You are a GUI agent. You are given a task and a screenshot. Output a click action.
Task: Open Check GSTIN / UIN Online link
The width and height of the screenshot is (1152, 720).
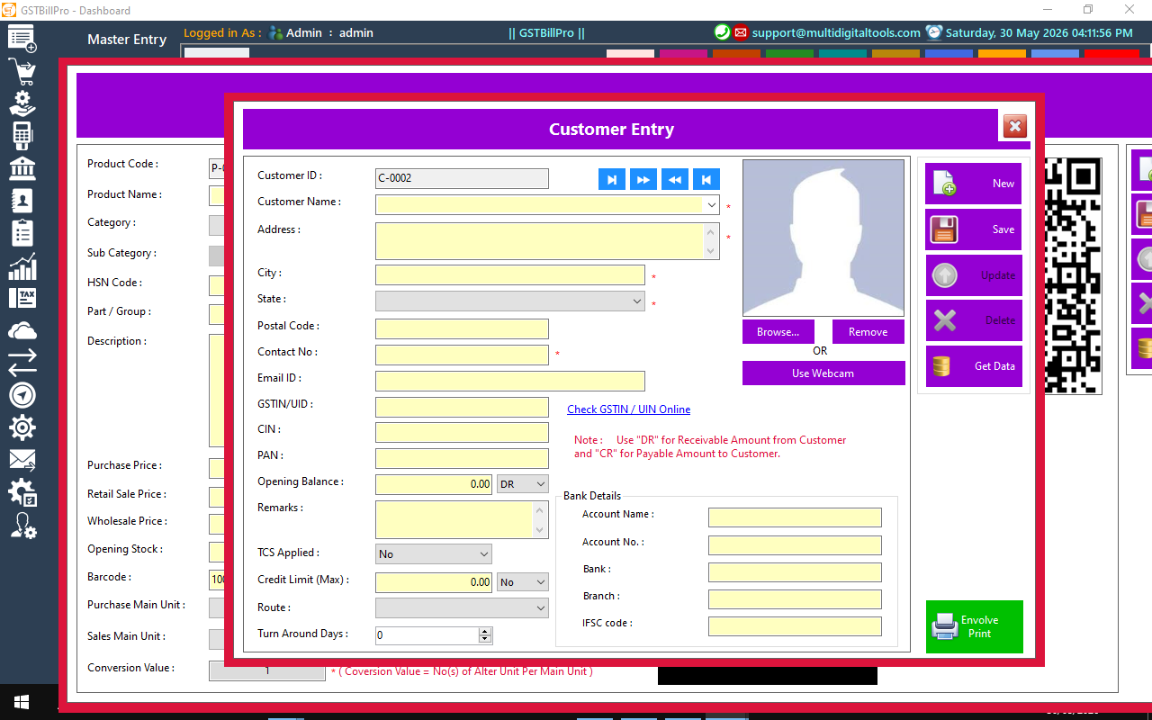[629, 409]
